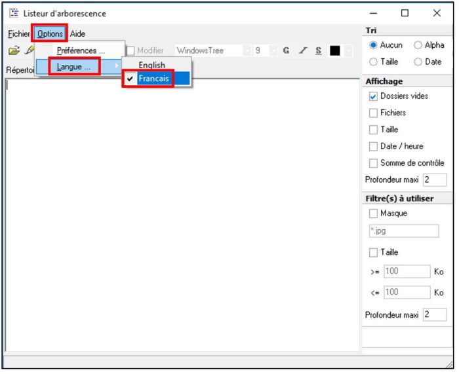
Task: Click the black font color swatch
Action: (334, 50)
